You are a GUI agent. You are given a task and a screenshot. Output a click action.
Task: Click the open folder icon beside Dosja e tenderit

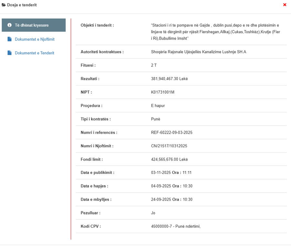coord(4,5)
